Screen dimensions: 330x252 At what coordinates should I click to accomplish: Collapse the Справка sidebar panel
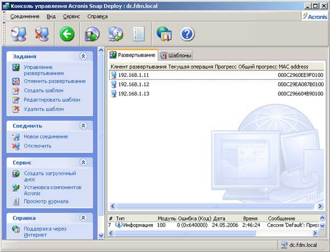click(x=84, y=218)
